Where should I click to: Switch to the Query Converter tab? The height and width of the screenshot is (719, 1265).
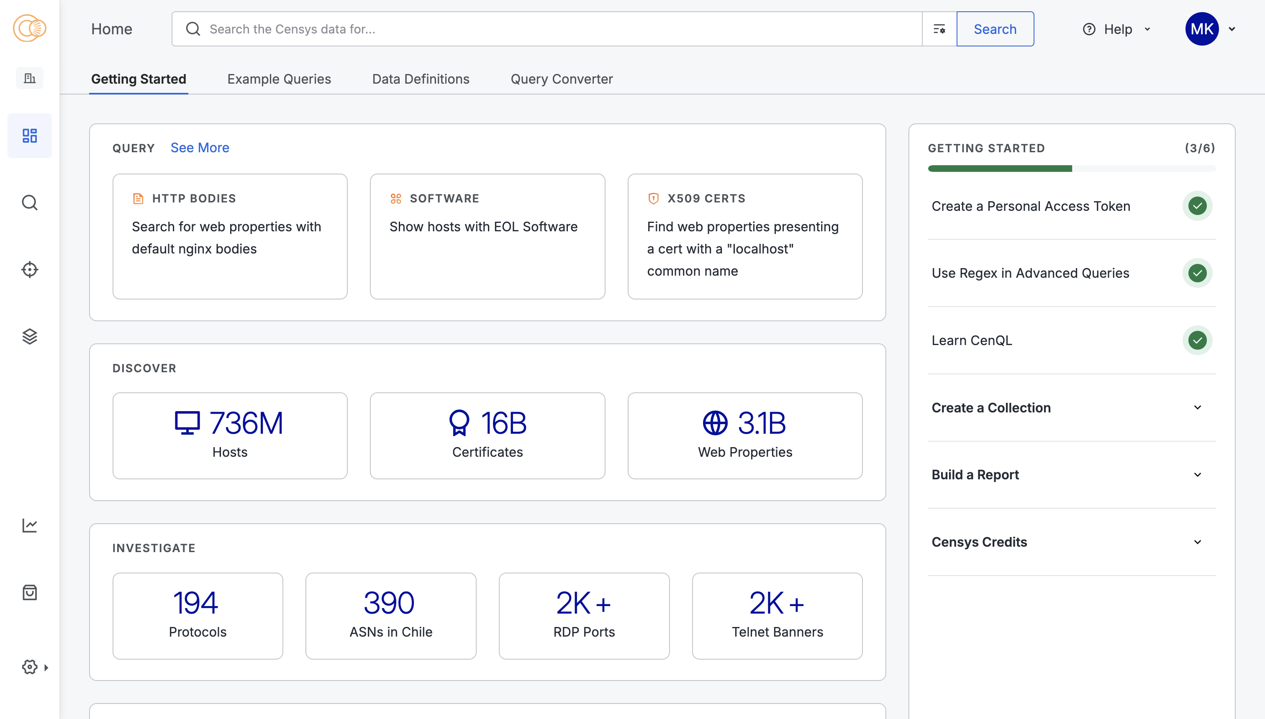(561, 79)
